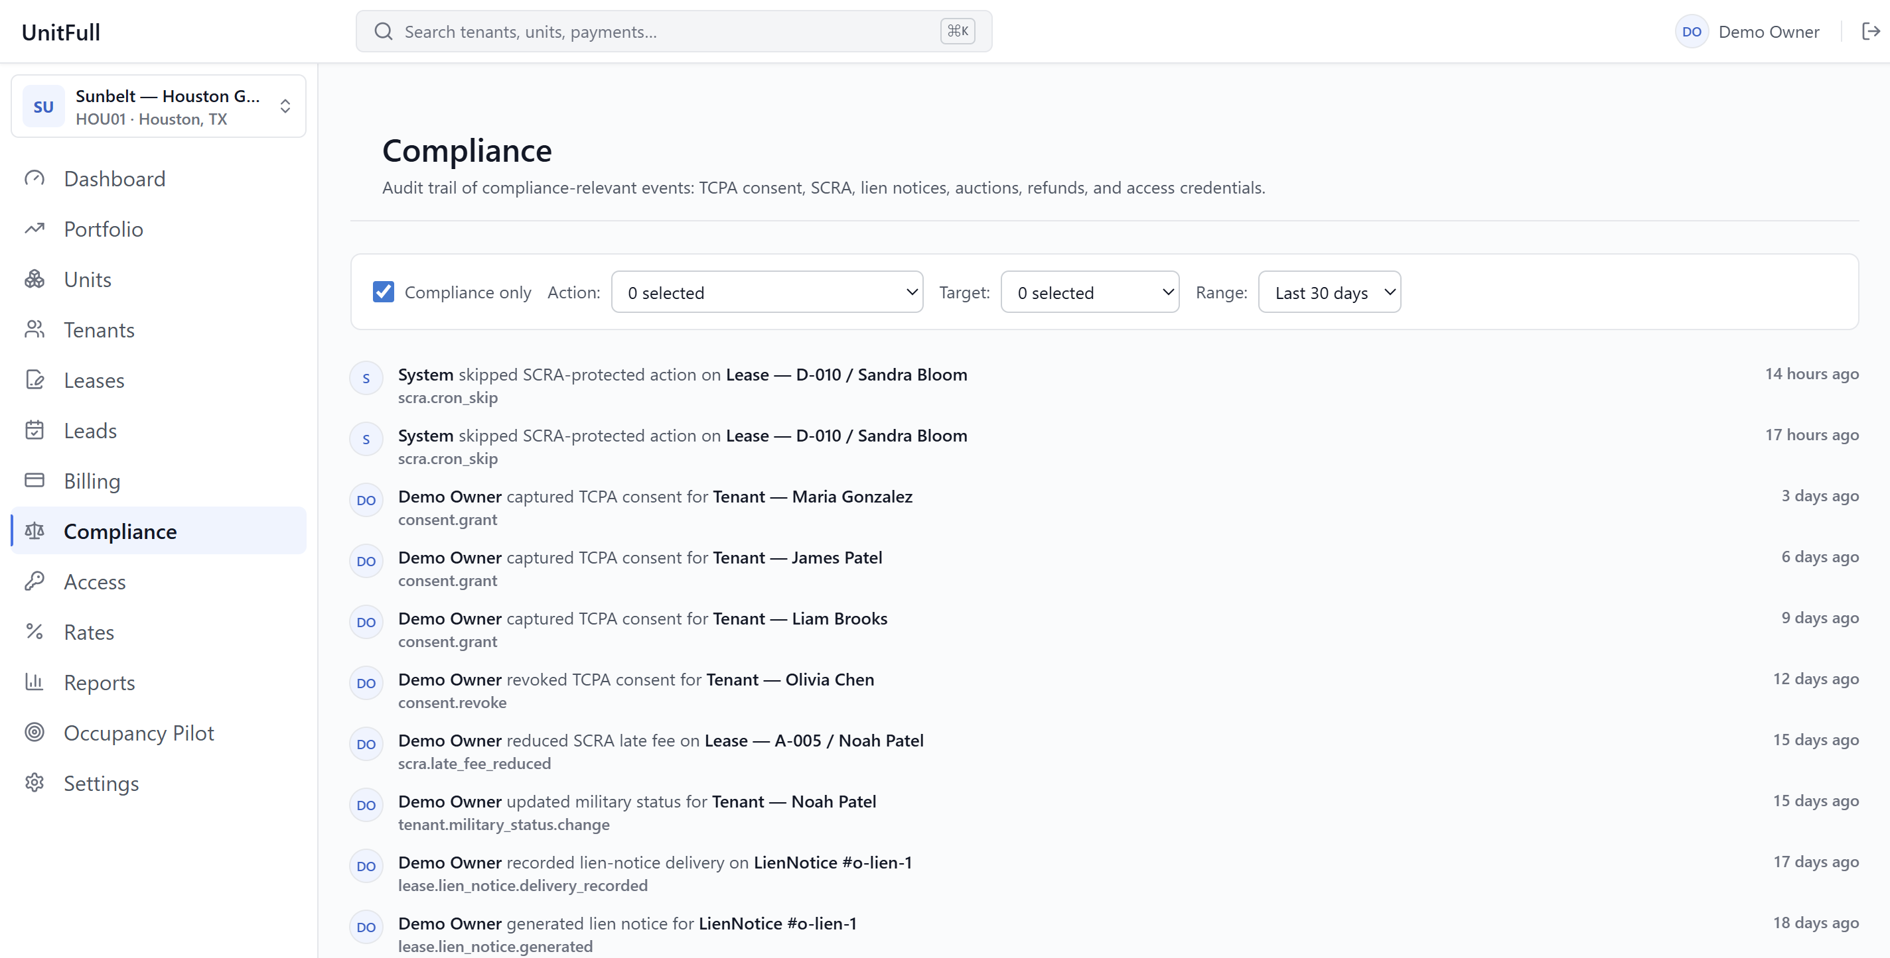Viewport: 1890px width, 958px height.
Task: Click the ⌘K shortcut badge
Action: pyautogui.click(x=958, y=30)
